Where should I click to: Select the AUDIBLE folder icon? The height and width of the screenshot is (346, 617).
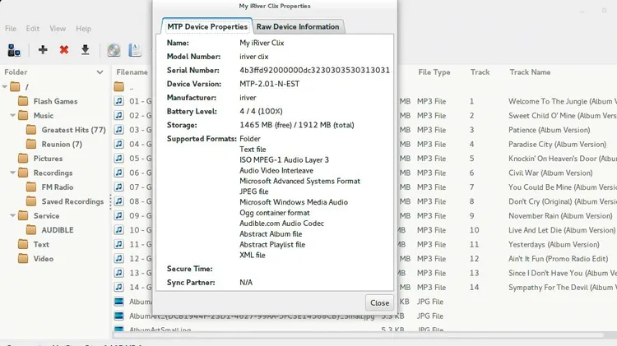click(31, 230)
